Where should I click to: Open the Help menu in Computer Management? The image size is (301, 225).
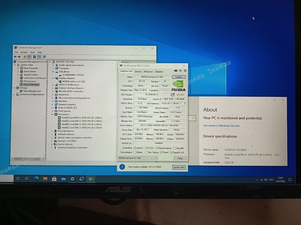pos(40,52)
